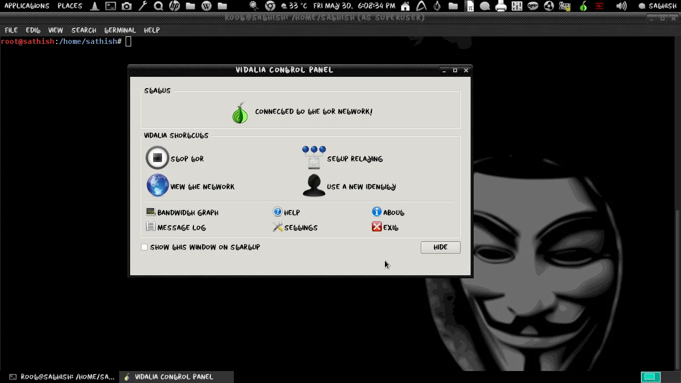Select Vidalia Control Panel taskbar entry

point(176,377)
